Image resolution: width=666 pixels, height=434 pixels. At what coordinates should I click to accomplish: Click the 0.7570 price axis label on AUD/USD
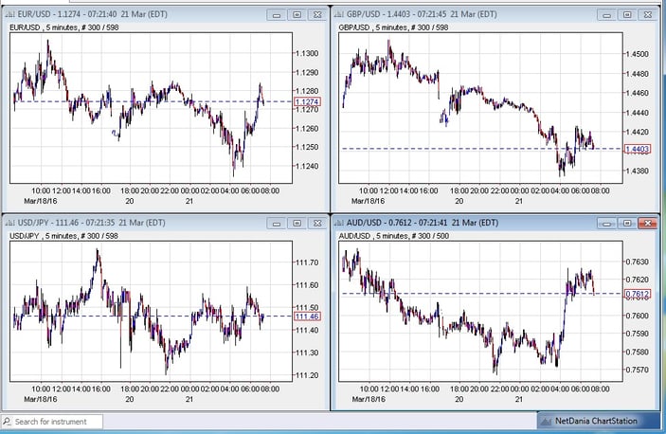point(638,370)
